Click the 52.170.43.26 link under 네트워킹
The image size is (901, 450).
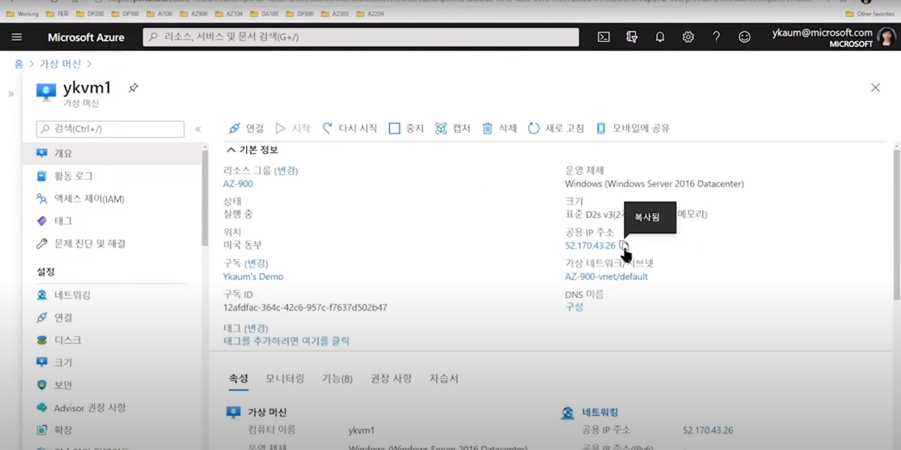708,430
